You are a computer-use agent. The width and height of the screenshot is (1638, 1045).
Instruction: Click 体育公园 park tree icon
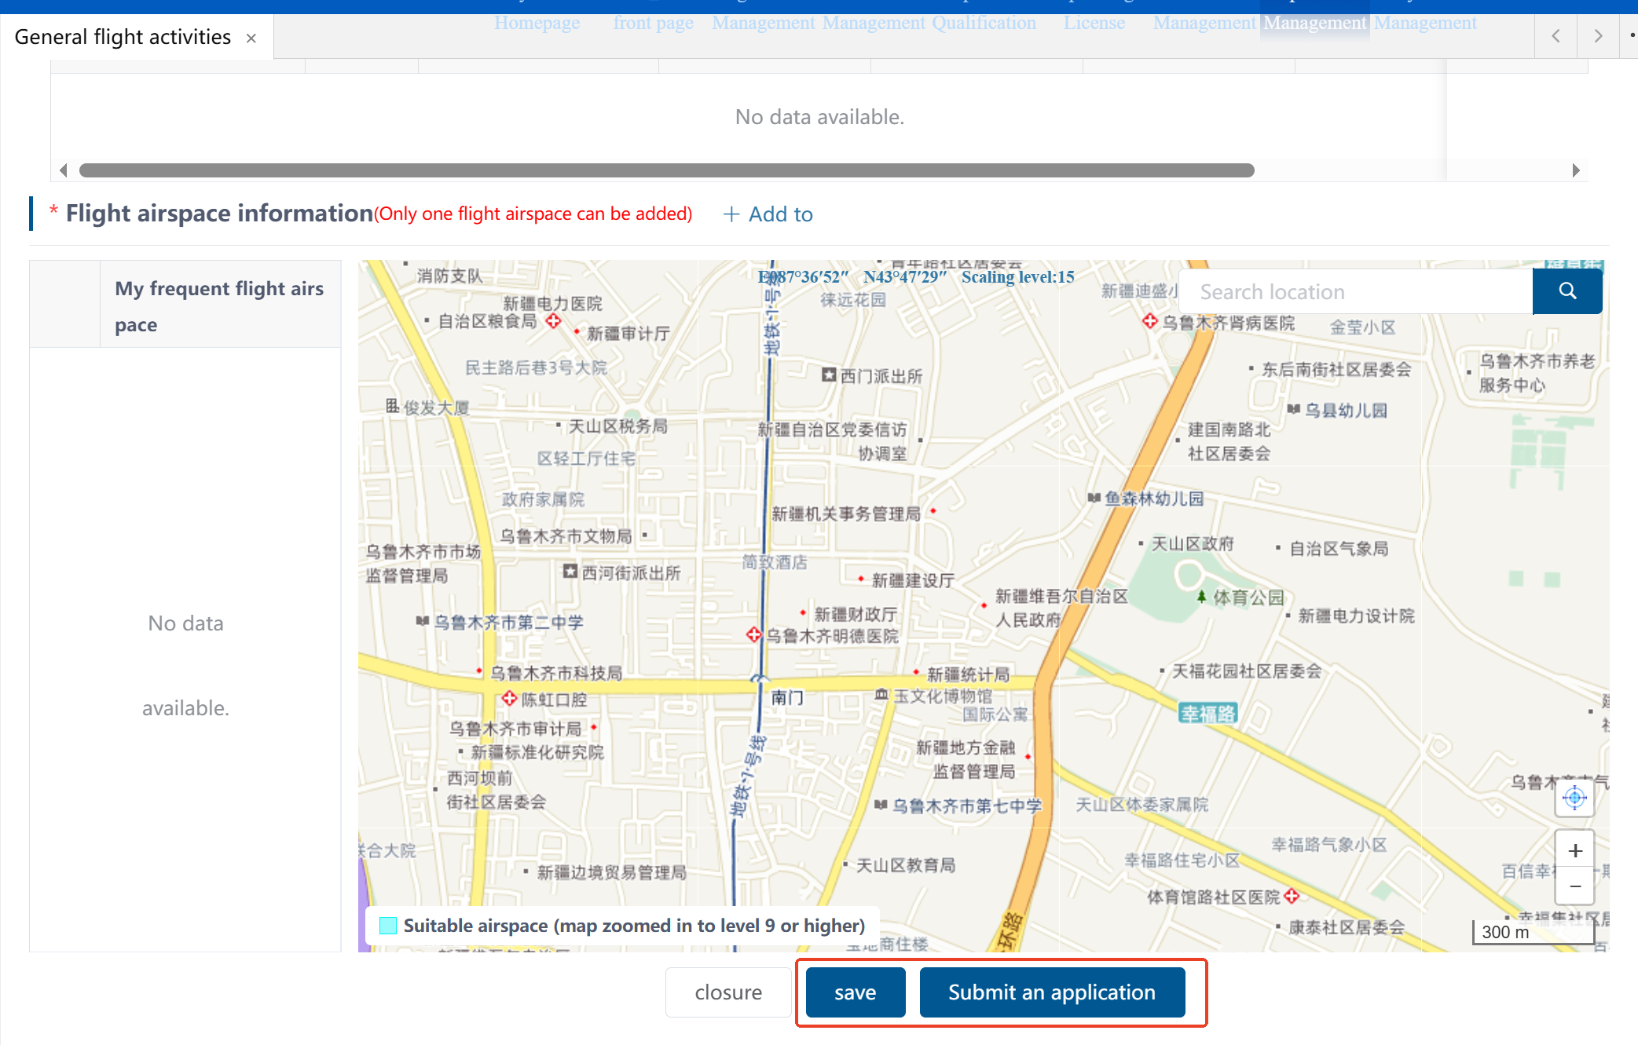pyautogui.click(x=1201, y=597)
